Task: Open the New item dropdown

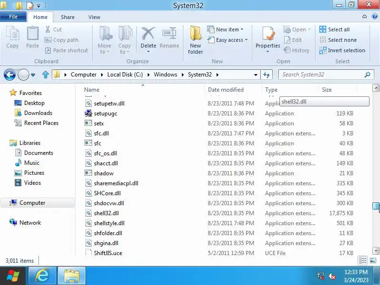Action: (x=242, y=29)
